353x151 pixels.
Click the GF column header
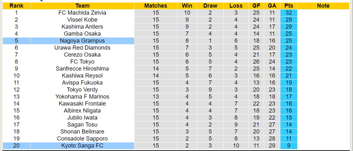pos(256,6)
